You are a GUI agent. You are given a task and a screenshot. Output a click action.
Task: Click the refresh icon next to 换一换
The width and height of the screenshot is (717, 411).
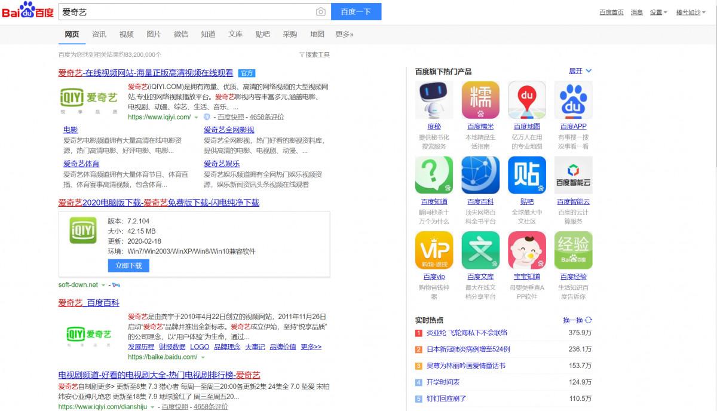click(589, 320)
